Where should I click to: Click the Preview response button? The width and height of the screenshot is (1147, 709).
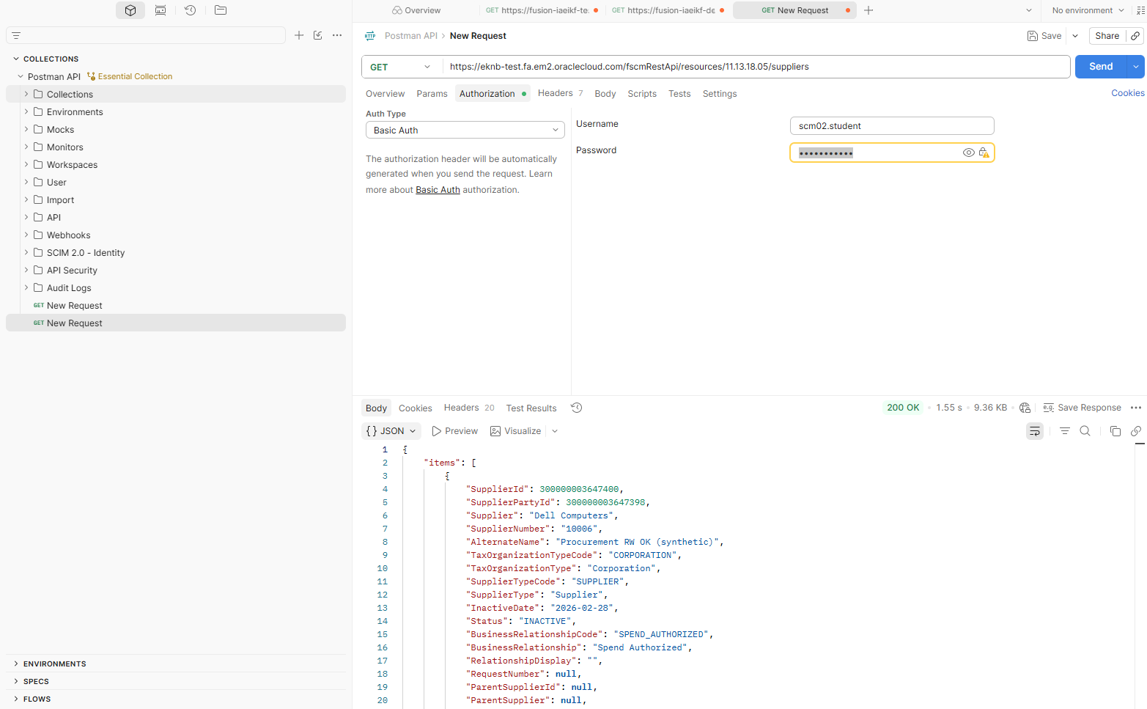454,431
